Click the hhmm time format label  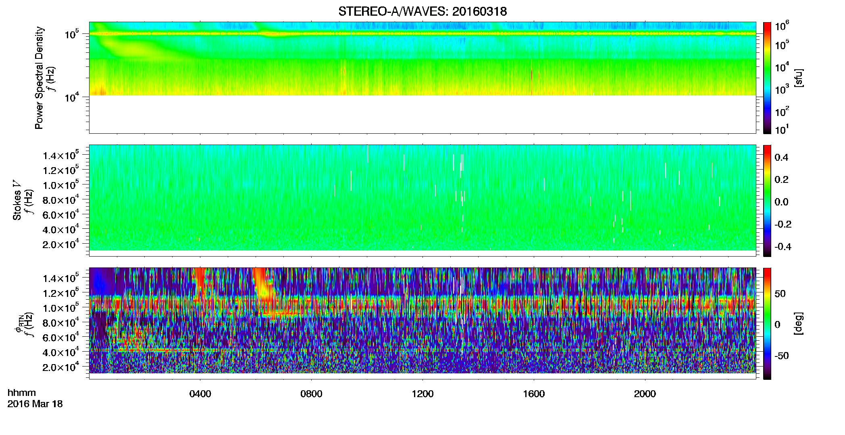click(22, 393)
